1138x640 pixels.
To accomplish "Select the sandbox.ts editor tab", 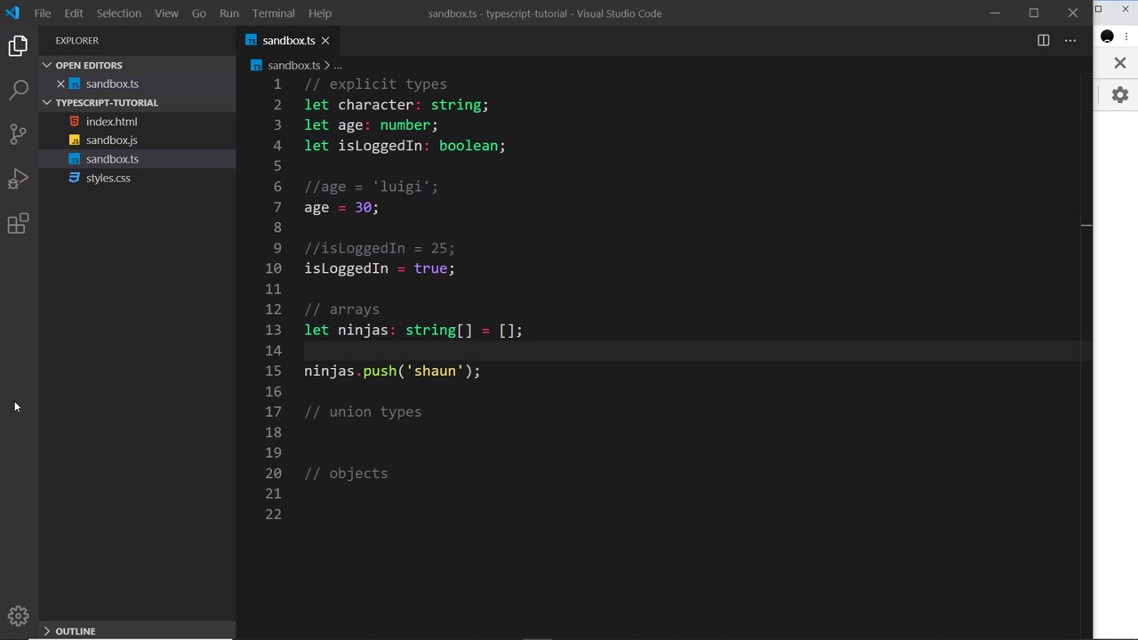I will 288,40.
